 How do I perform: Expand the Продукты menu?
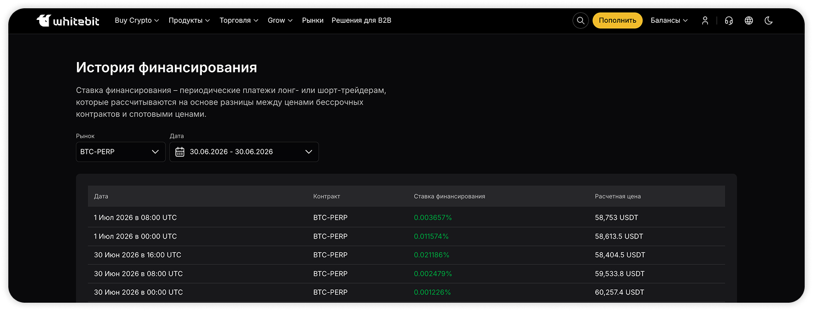pyautogui.click(x=189, y=20)
